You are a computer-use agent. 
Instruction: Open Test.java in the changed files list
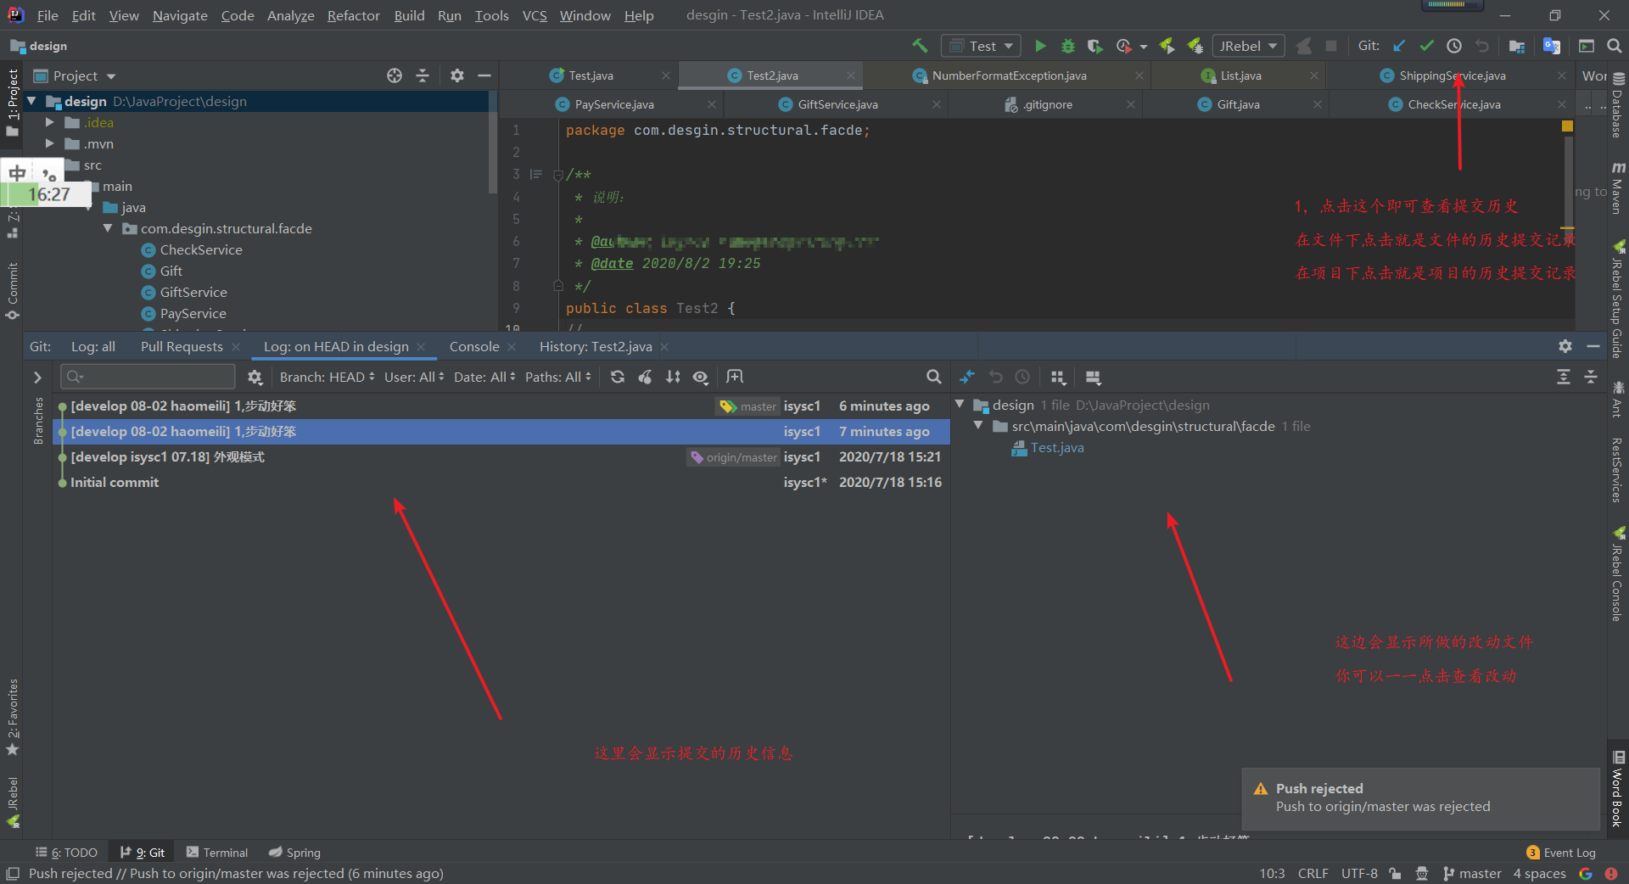(1056, 448)
